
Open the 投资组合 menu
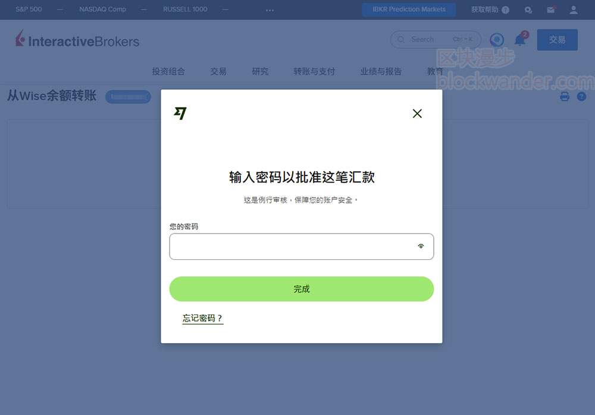click(x=168, y=71)
